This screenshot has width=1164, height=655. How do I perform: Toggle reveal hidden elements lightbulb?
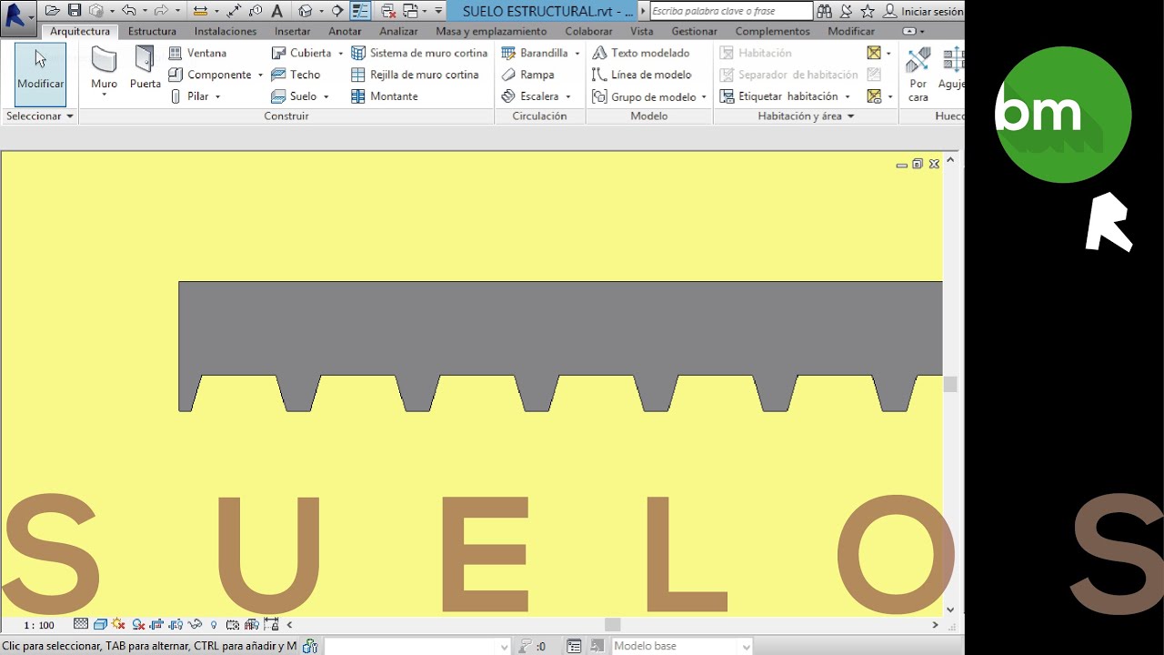(x=214, y=625)
